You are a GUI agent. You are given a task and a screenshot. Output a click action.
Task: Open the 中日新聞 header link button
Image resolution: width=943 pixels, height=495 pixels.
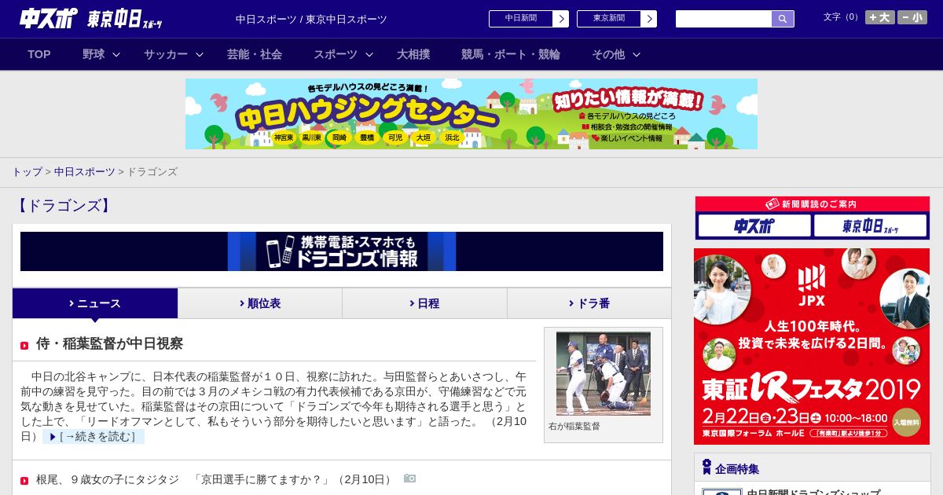pyautogui.click(x=528, y=19)
